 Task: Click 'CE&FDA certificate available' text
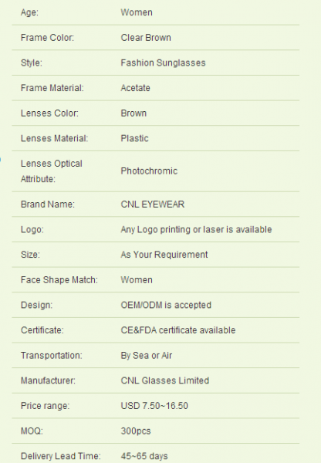178,330
